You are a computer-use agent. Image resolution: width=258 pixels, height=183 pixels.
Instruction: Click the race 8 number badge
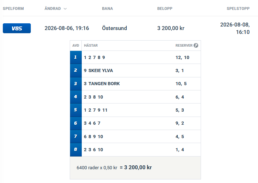(76, 150)
